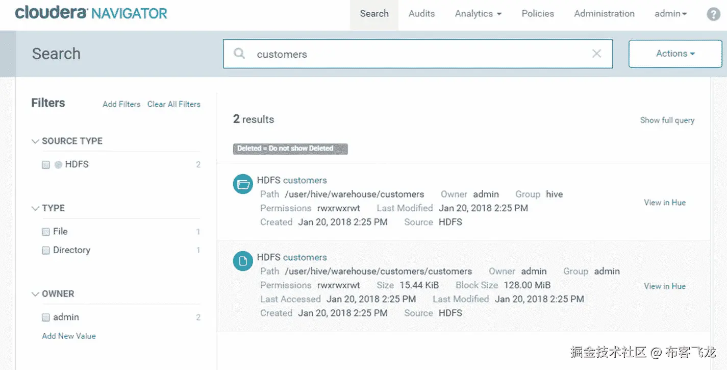The height and width of the screenshot is (370, 727).
Task: Click the grey circle icon beside HDFS filter
Action: [58, 165]
